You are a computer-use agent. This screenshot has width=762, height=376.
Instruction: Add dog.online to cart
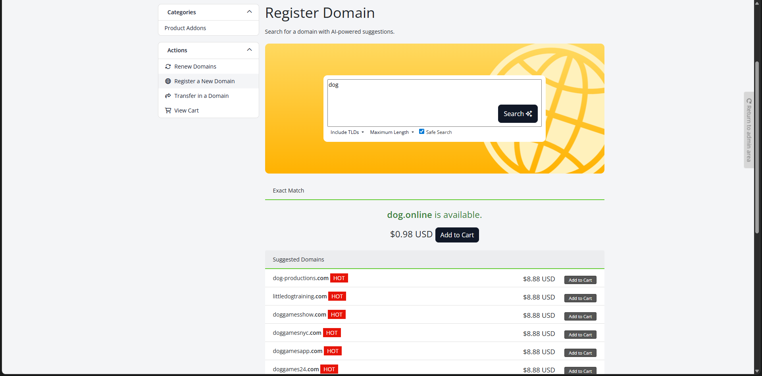point(457,235)
